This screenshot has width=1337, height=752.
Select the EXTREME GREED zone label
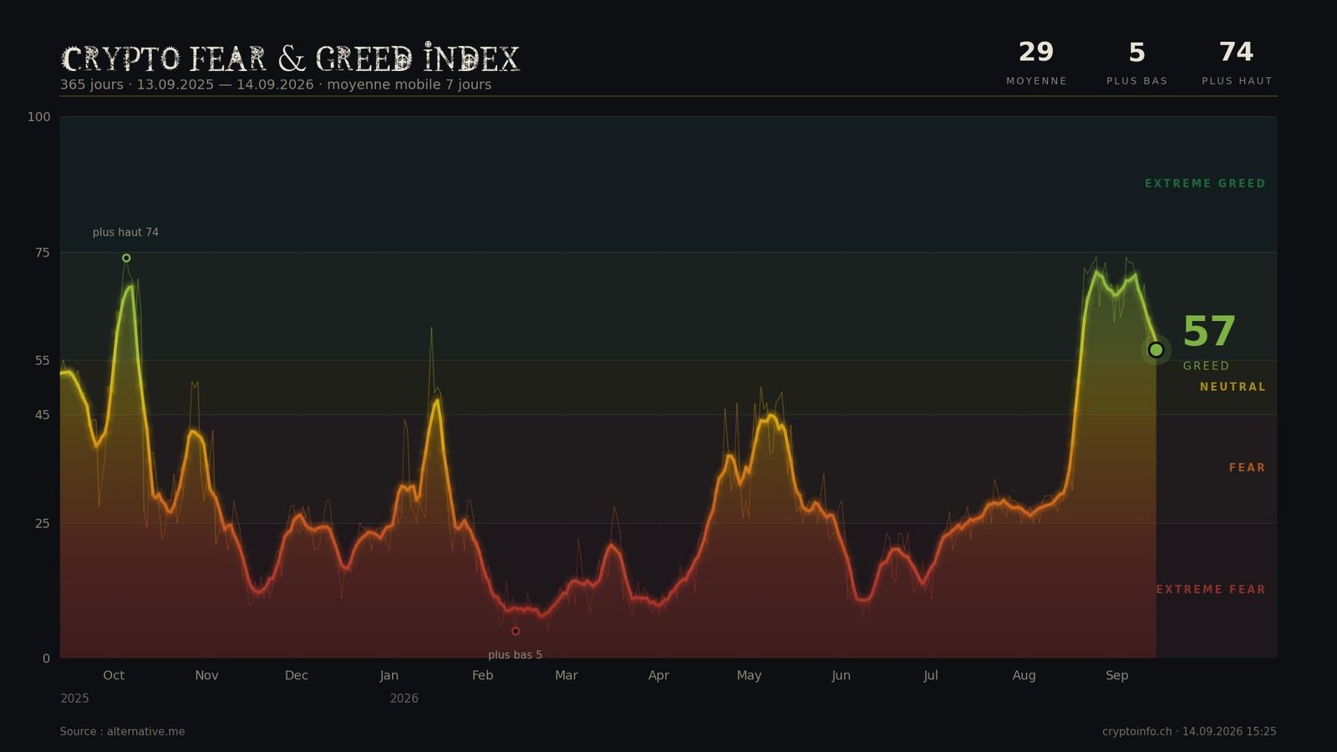(x=1205, y=184)
